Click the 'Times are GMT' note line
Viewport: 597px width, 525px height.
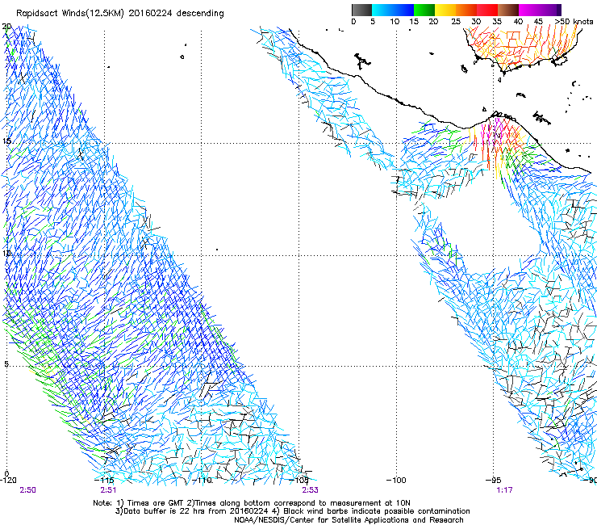[x=251, y=503]
